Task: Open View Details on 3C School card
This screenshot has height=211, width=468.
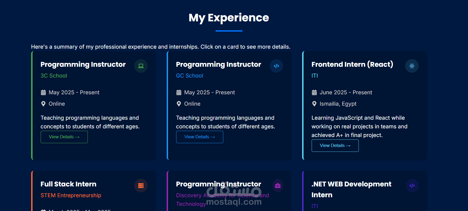Action: click(64, 137)
